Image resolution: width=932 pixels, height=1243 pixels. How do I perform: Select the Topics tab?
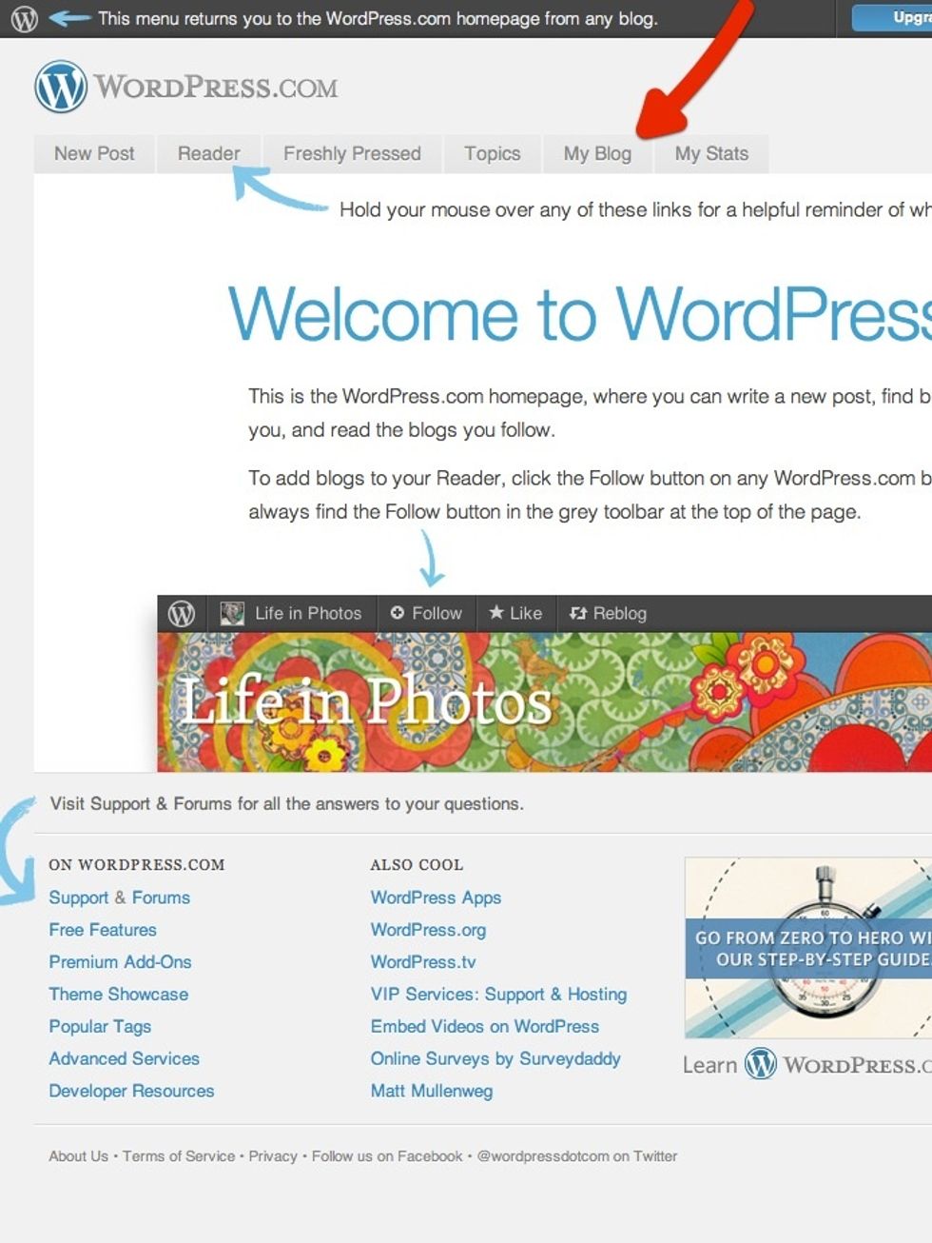[x=492, y=153]
